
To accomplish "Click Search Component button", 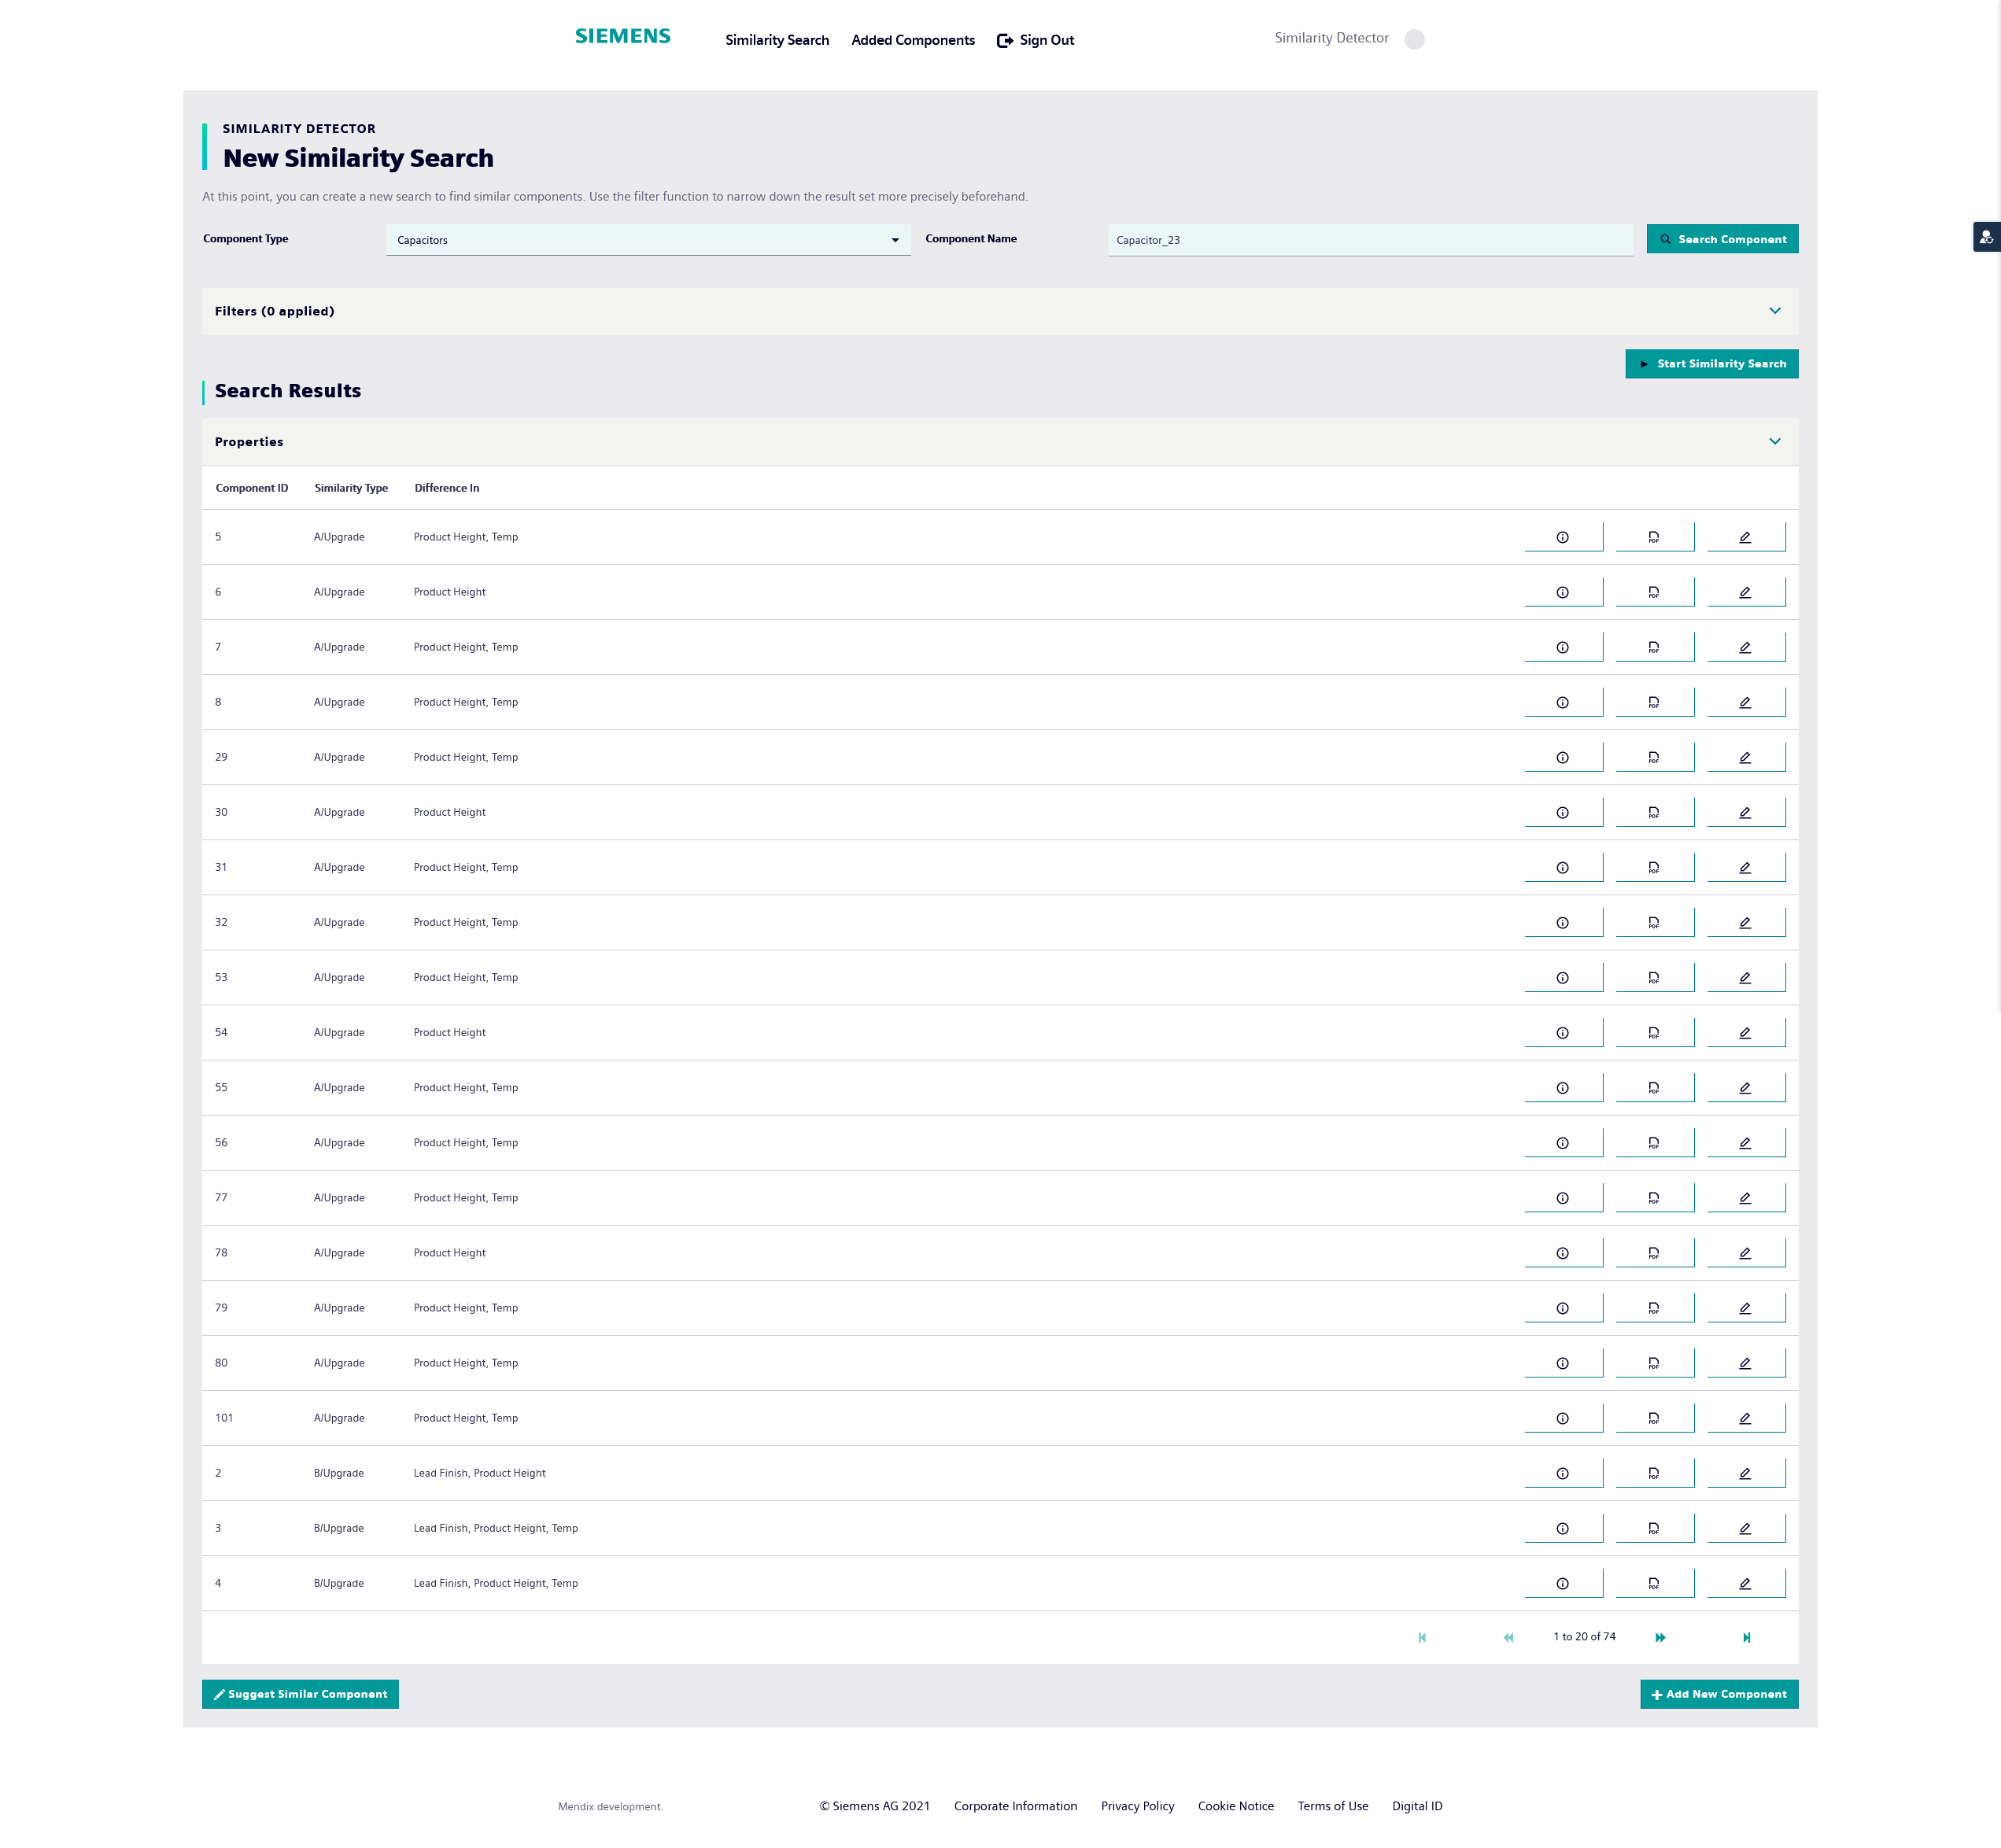I will click(1722, 239).
